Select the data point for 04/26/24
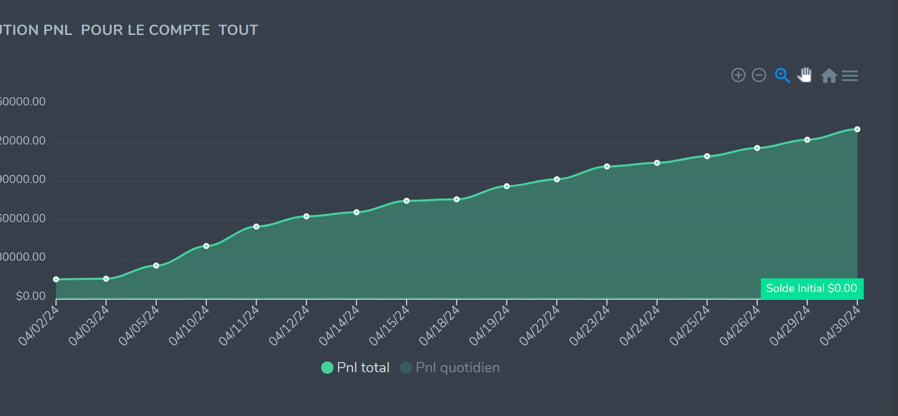Image resolution: width=898 pixels, height=416 pixels. 757,148
